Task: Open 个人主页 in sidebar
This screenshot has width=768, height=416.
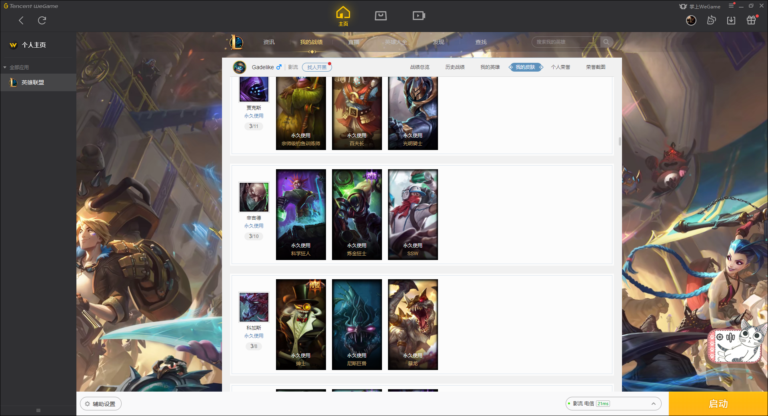Action: click(x=34, y=45)
